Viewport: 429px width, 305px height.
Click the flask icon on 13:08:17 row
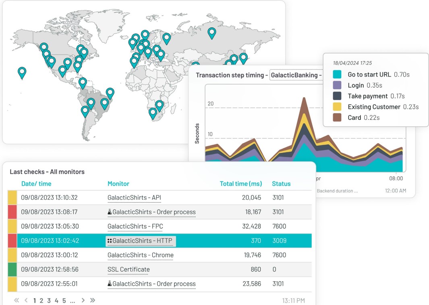coord(110,212)
